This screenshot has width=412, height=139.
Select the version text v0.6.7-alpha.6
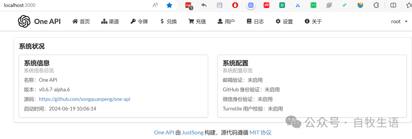point(55,90)
